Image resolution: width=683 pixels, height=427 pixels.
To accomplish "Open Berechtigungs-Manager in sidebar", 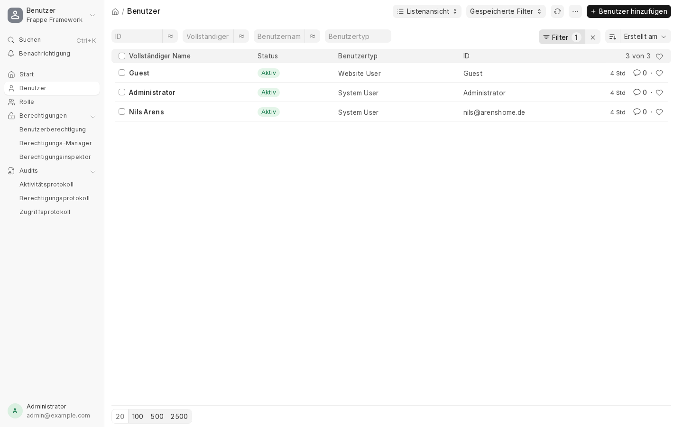I will tap(55, 143).
